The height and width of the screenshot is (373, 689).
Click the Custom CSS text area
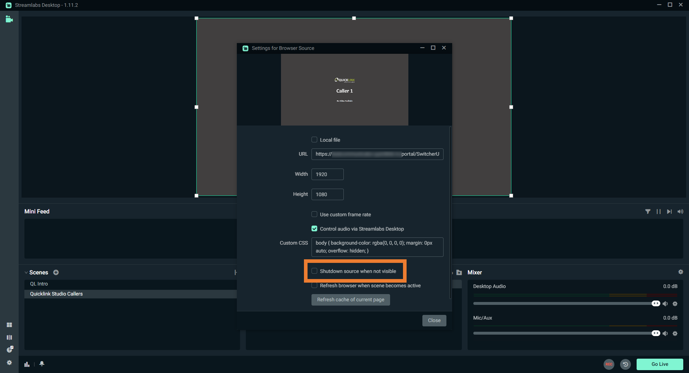[x=378, y=247]
